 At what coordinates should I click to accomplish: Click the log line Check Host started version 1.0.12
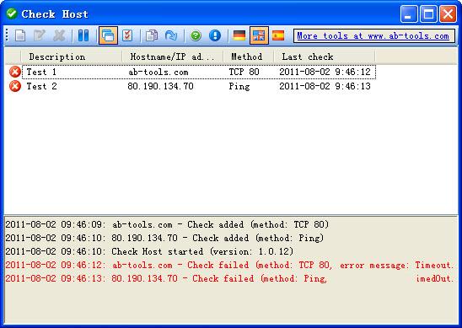pos(149,251)
